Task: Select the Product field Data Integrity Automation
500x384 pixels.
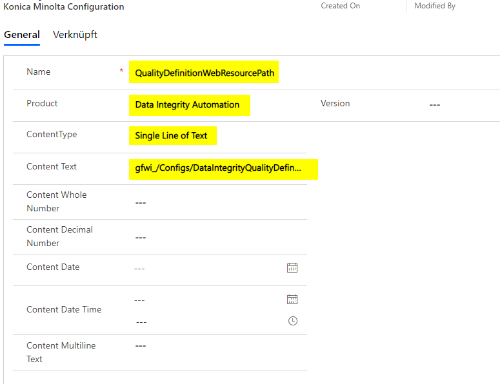Action: coord(190,105)
